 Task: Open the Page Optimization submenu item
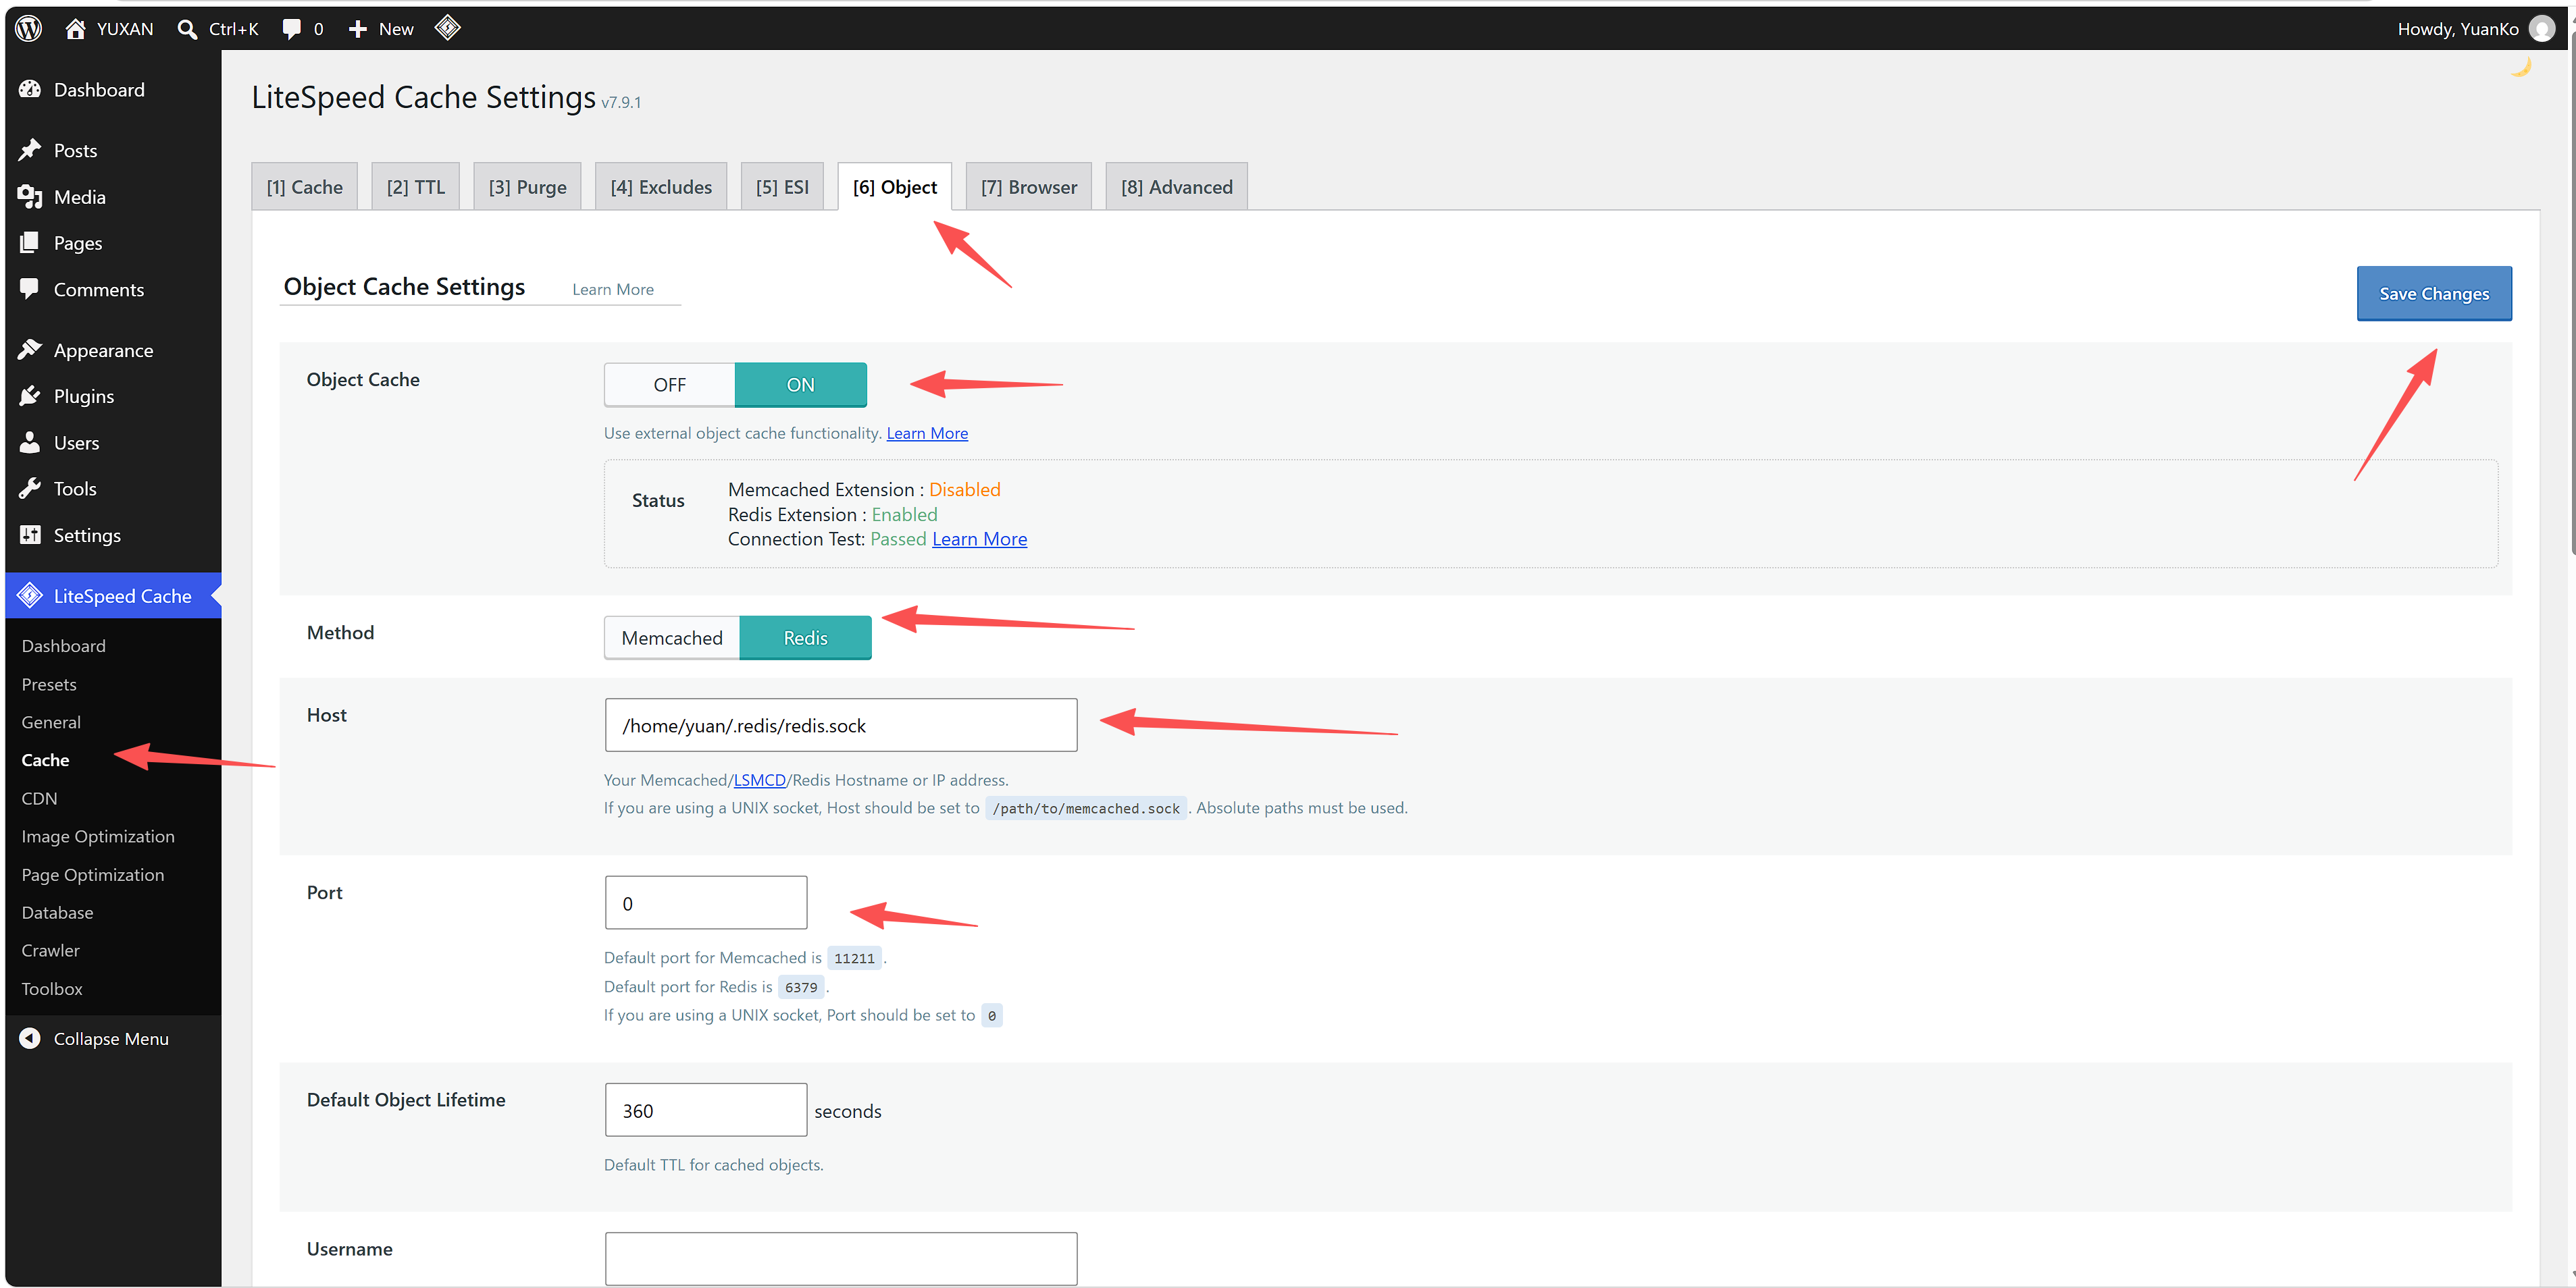[93, 874]
